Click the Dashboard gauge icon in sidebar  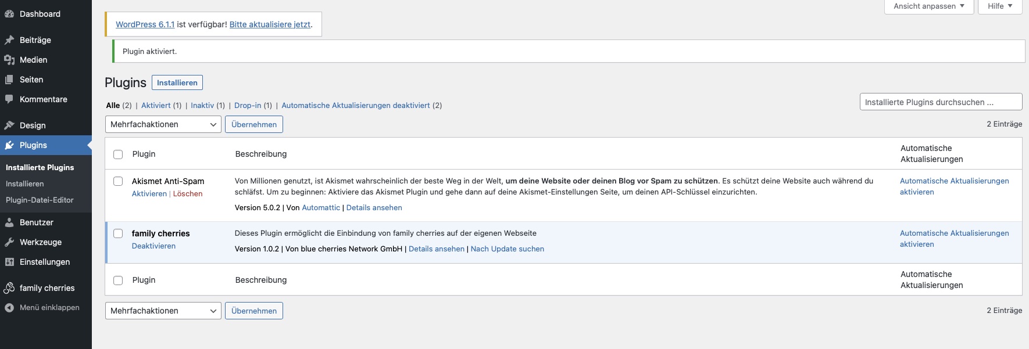tap(9, 14)
